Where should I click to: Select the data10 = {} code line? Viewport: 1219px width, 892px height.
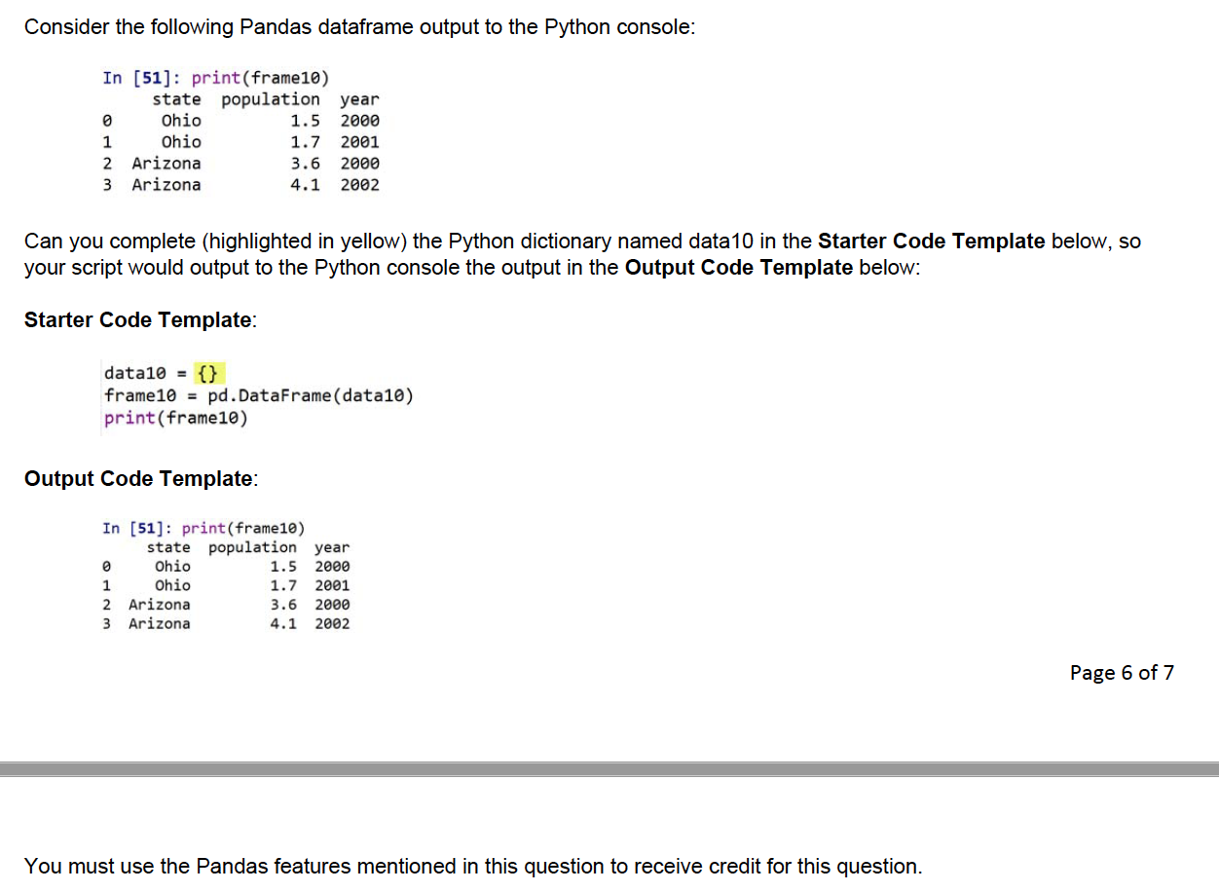point(166,372)
